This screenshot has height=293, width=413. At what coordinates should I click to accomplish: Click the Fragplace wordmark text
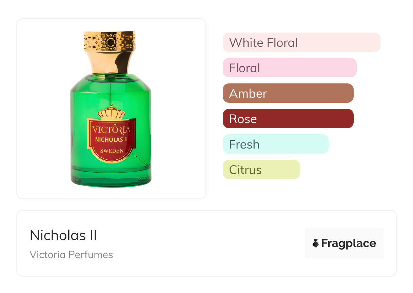coord(349,243)
